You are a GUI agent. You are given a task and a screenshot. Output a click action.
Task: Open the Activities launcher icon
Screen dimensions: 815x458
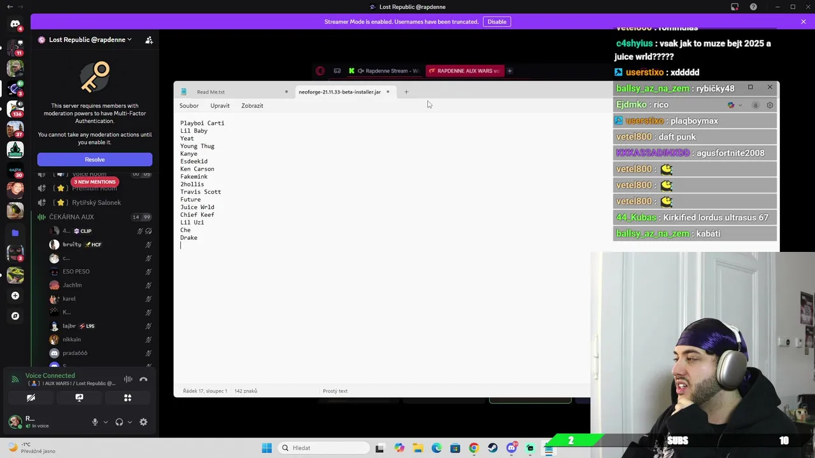click(127, 398)
